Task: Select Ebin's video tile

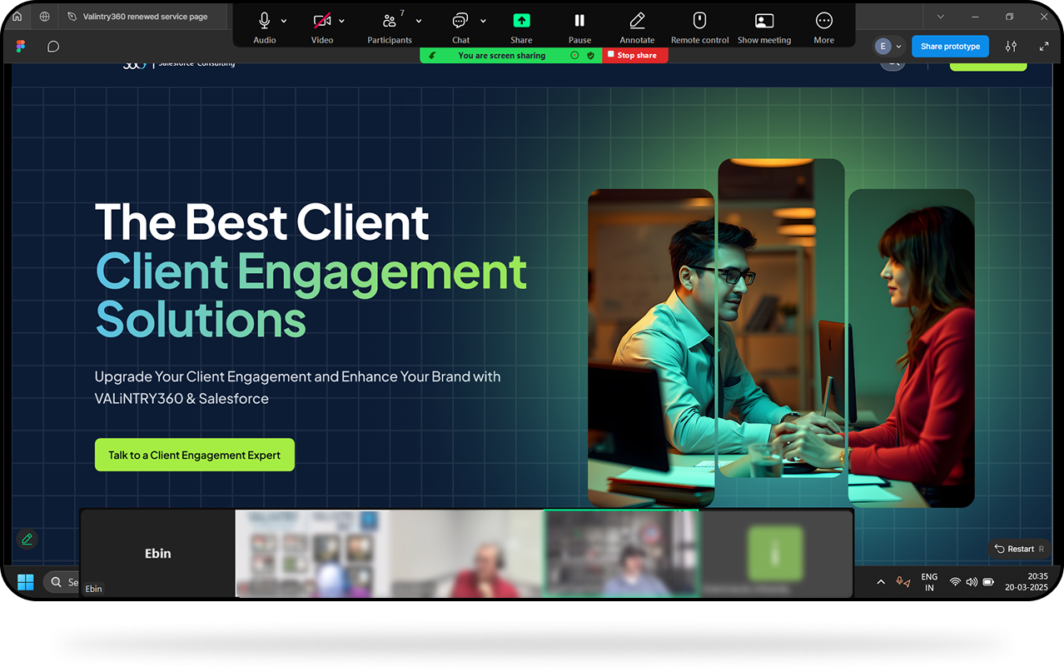Action: click(158, 553)
